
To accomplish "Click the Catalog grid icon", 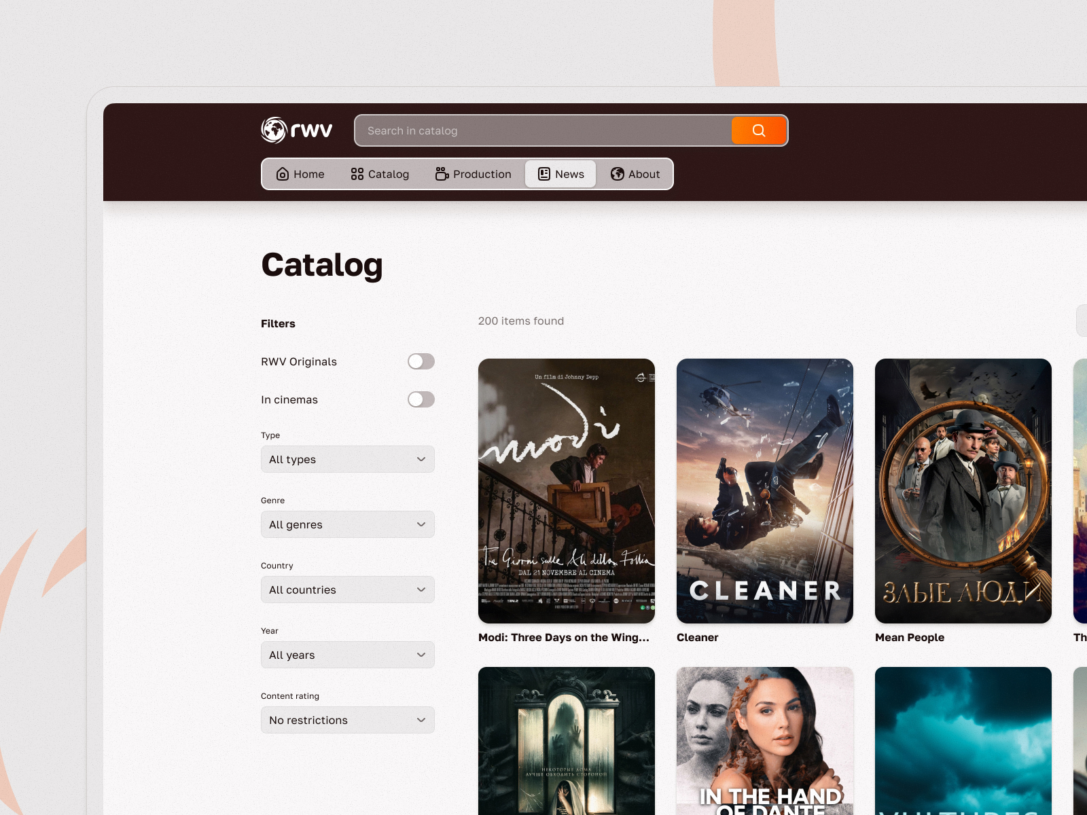I will [x=357, y=174].
